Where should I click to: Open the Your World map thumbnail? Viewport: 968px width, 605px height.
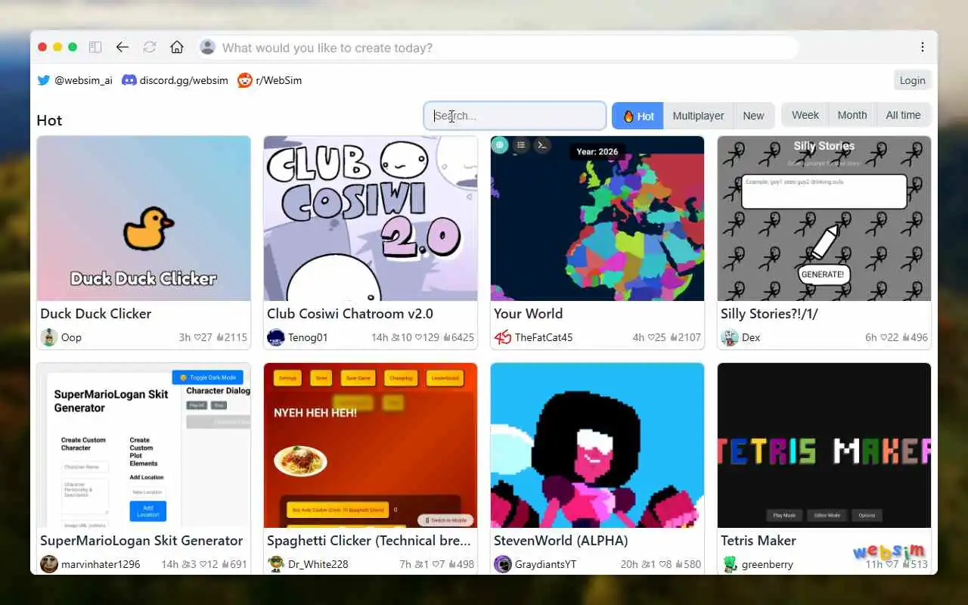pos(597,219)
